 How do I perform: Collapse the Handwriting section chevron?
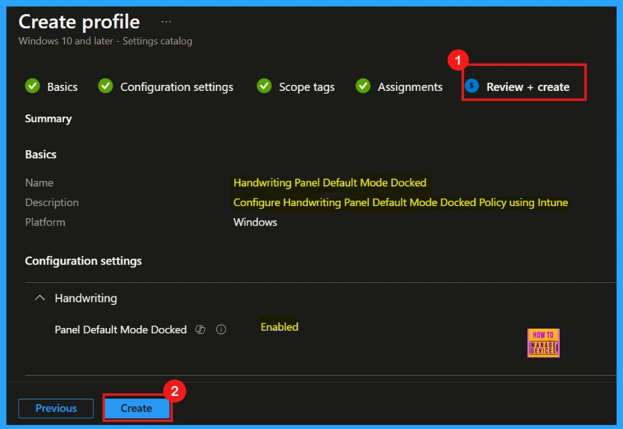[x=40, y=298]
